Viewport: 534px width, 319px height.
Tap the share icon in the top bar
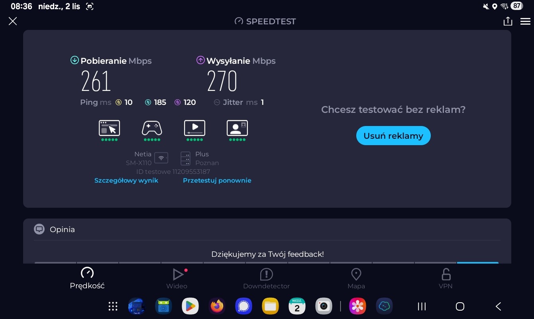pyautogui.click(x=507, y=21)
